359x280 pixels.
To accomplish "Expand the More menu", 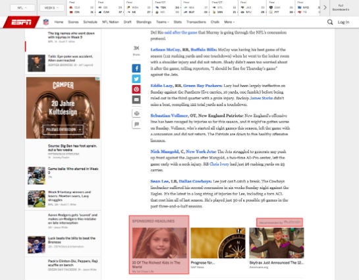I will 229,22.
